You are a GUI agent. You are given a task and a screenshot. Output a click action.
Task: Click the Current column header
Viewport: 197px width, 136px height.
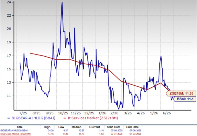[95, 127]
